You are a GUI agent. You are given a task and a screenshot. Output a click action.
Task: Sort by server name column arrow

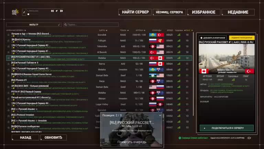pyautogui.click(x=25, y=30)
